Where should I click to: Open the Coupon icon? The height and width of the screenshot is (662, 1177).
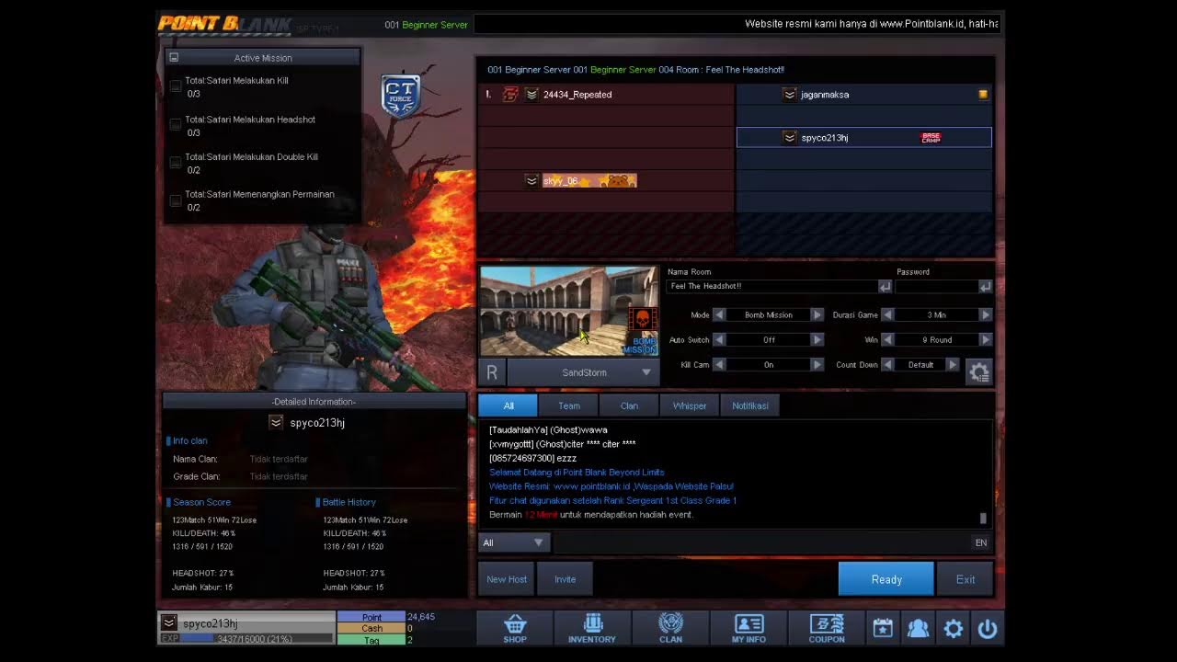click(827, 628)
